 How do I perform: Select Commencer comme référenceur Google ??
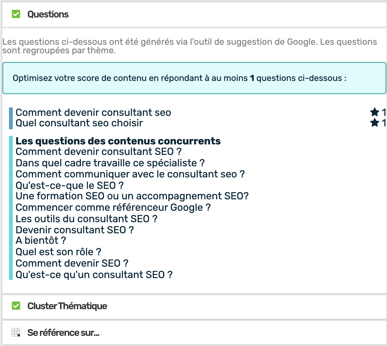coord(113,208)
